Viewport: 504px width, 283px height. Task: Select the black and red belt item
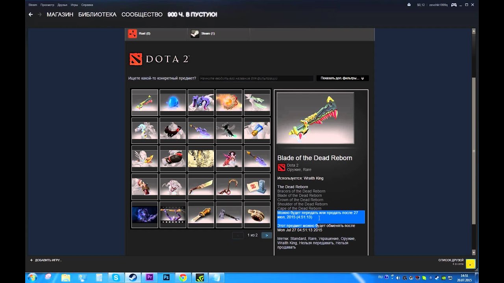point(173,130)
